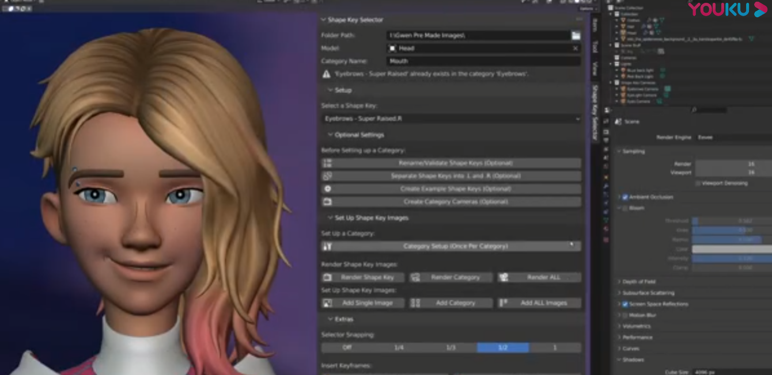Click the Add ALL Images button

(x=539, y=303)
